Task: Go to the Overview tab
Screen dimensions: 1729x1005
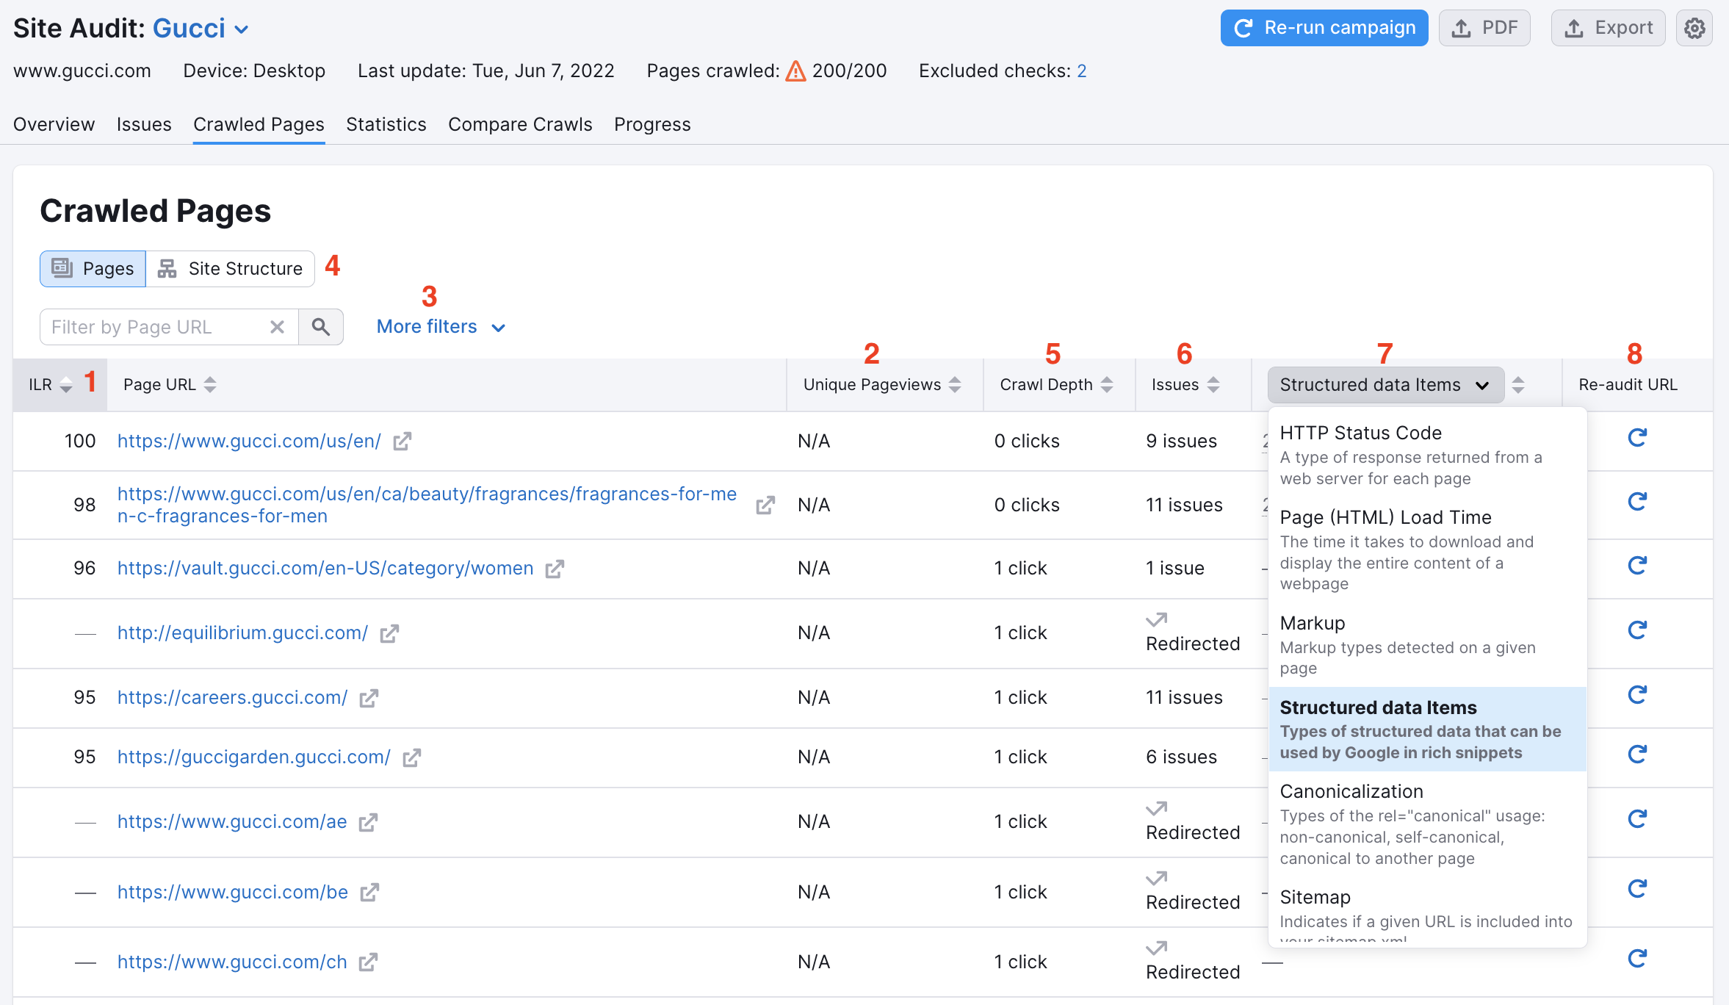Action: 54,124
